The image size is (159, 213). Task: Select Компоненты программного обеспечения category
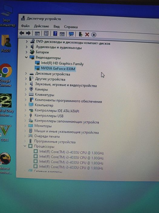pyautogui.click(x=68, y=101)
